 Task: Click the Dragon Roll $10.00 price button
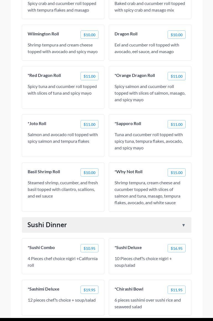tap(176, 35)
